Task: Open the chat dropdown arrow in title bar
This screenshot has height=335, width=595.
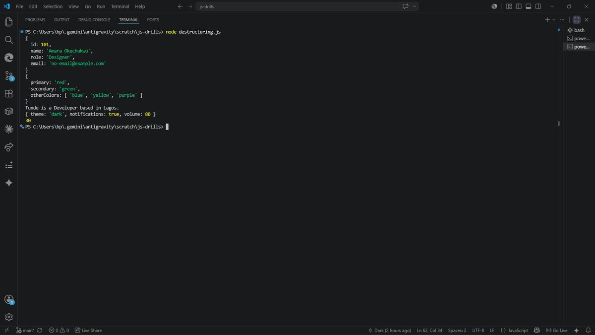Action: tap(415, 6)
